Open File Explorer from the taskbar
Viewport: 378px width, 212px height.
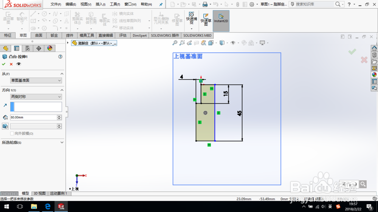point(34,206)
